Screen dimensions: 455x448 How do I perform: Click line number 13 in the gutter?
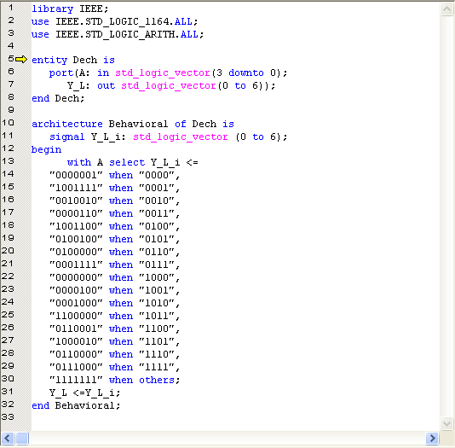click(8, 161)
